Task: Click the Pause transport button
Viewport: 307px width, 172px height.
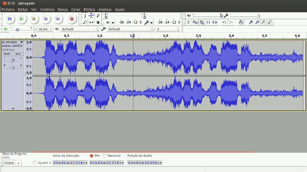Action: click(x=10, y=19)
